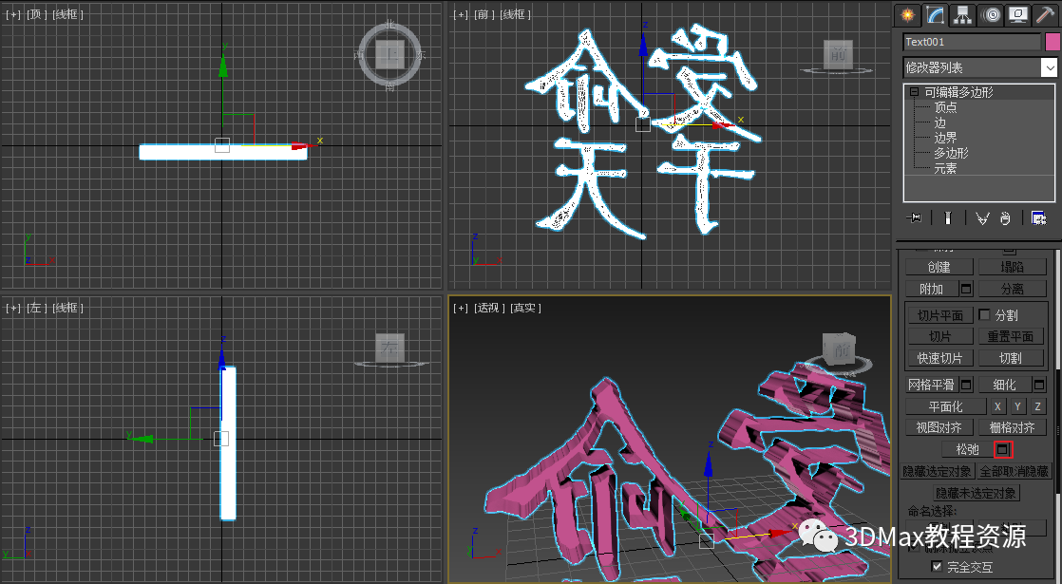Open the Hierarchy command panel tab

pyautogui.click(x=962, y=15)
